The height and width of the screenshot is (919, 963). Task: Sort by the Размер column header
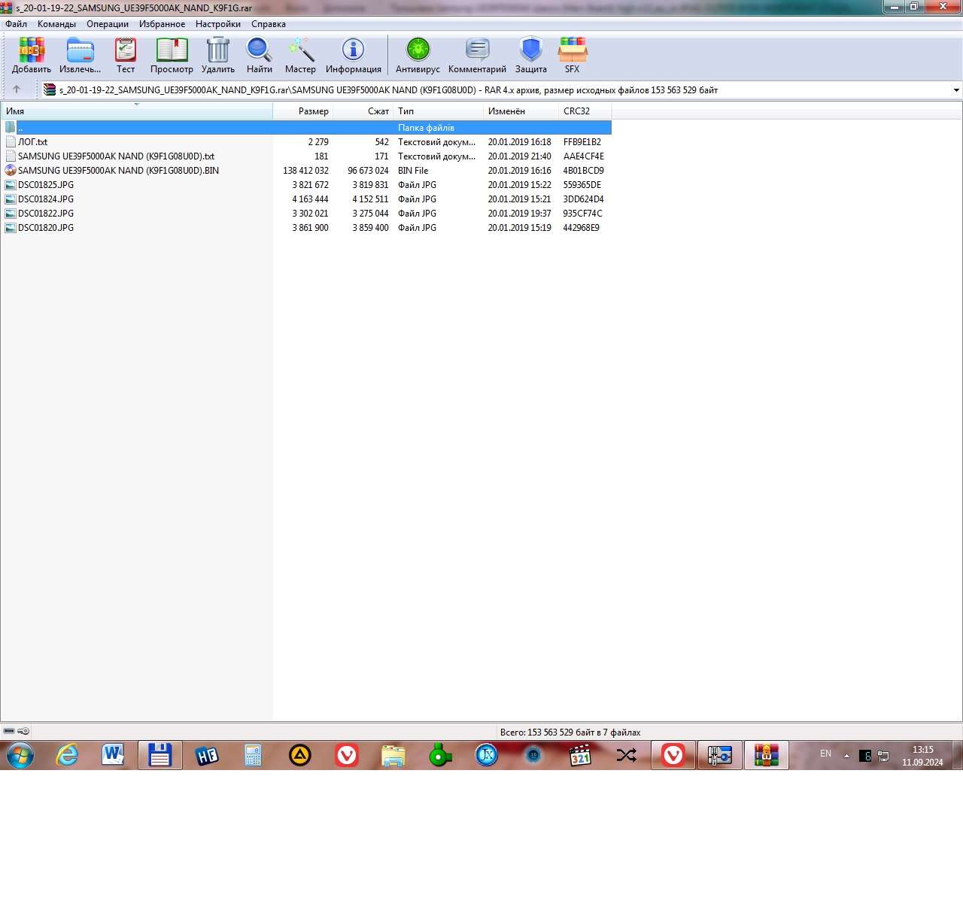pos(303,111)
